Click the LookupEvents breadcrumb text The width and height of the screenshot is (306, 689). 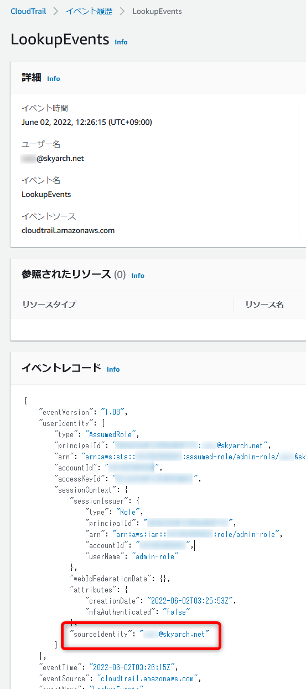pyautogui.click(x=157, y=11)
